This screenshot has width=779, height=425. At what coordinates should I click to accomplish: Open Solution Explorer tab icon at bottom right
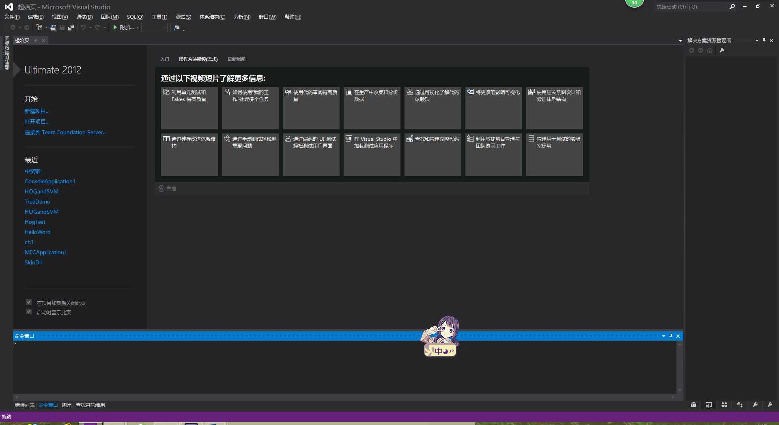click(709, 405)
